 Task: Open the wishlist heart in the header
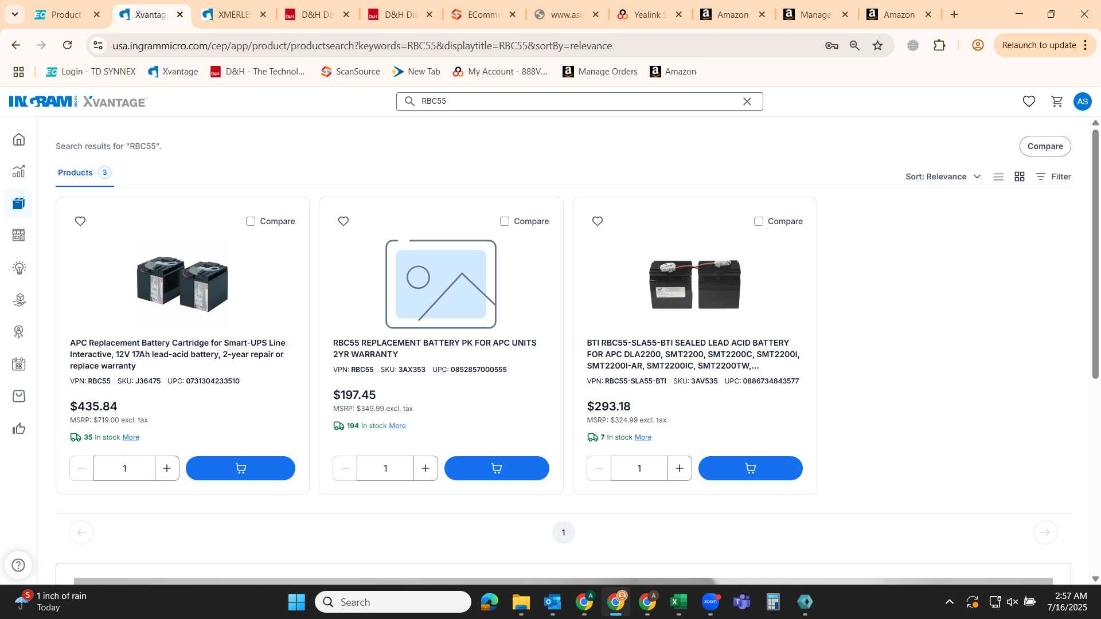[x=1029, y=101]
